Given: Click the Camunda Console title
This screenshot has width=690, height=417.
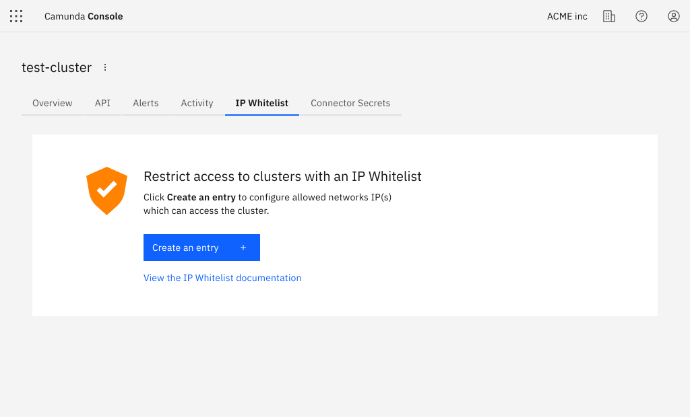Looking at the screenshot, I should [84, 16].
